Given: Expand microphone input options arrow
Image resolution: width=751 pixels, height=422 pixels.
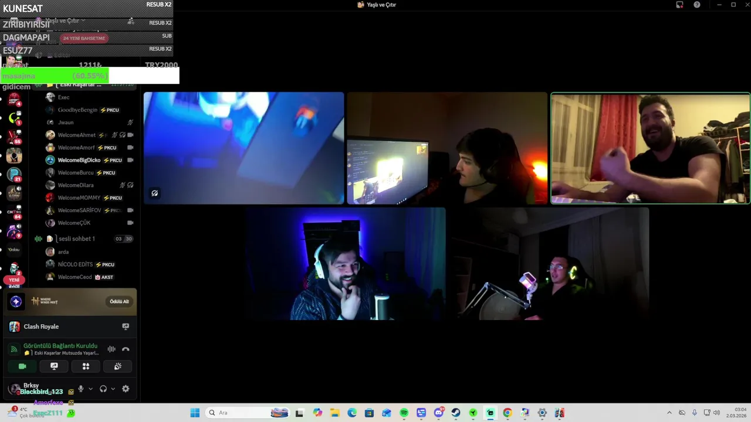Looking at the screenshot, I should [x=90, y=389].
